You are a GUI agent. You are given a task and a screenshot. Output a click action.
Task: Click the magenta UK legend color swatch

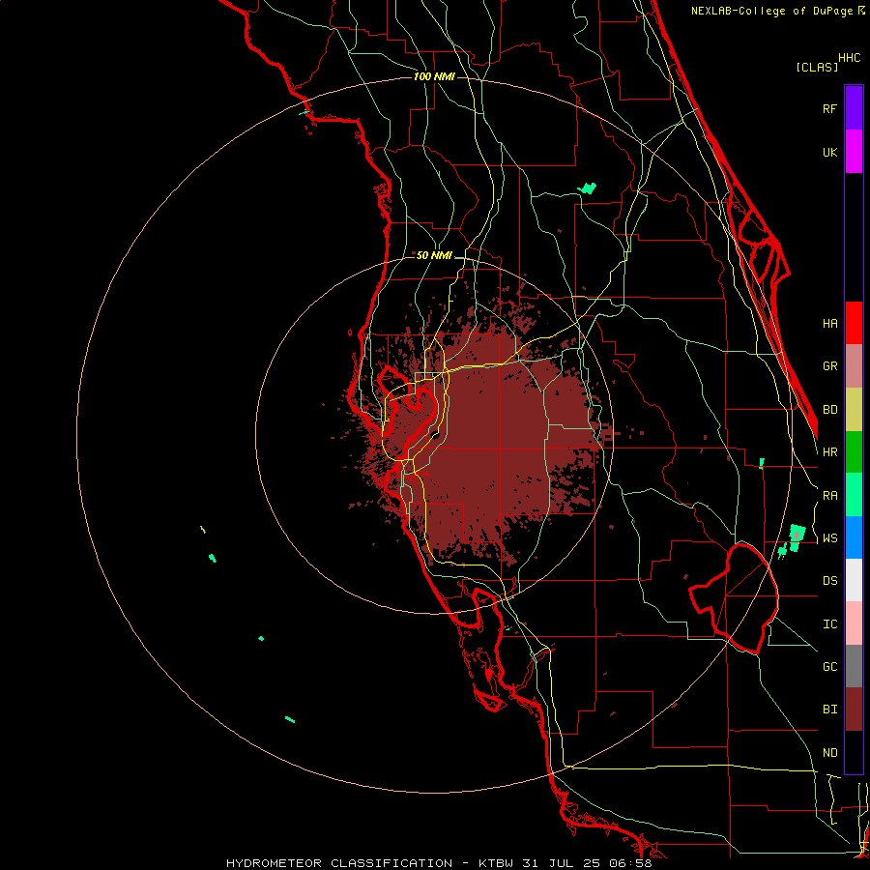pyautogui.click(x=854, y=151)
